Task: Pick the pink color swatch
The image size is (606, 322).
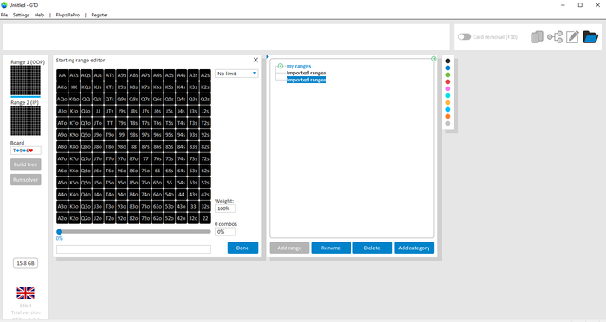Action: tap(448, 88)
